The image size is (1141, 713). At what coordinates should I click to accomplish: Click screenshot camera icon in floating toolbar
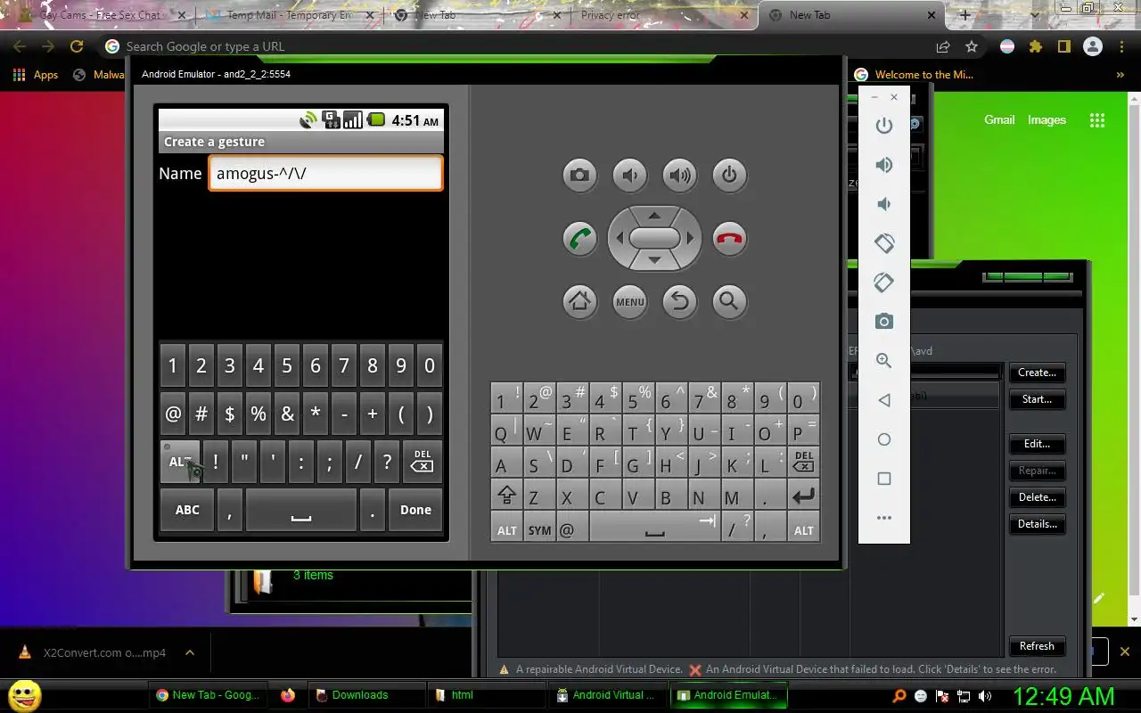pos(883,322)
